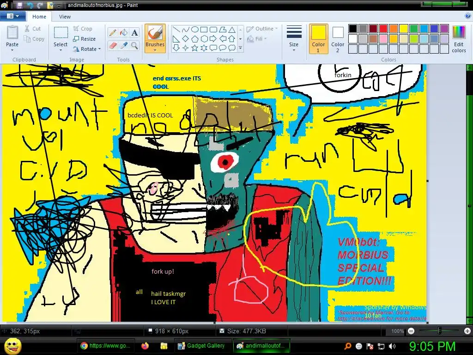This screenshot has width=473, height=355.
Task: Save using the Quick Access floppy icon
Action: [19, 5]
